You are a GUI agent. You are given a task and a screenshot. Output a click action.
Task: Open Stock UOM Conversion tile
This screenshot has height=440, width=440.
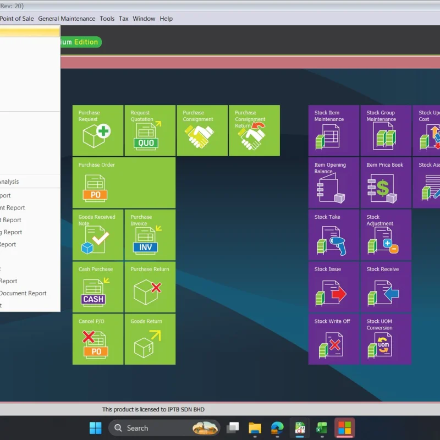click(x=386, y=339)
